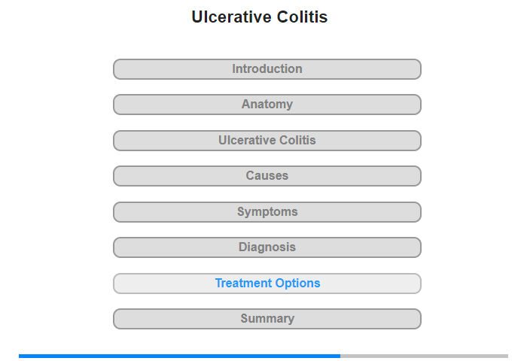View the Anatomy chapter
Image resolution: width=527 pixels, height=361 pixels.
pos(267,105)
